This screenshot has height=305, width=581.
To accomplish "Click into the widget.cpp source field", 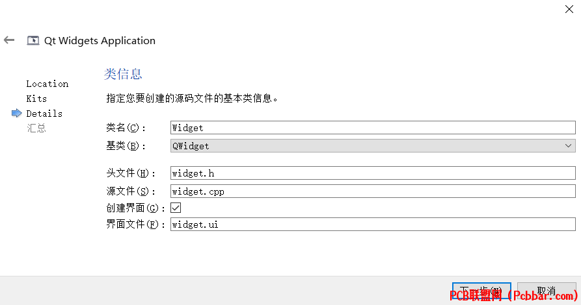I will [373, 191].
